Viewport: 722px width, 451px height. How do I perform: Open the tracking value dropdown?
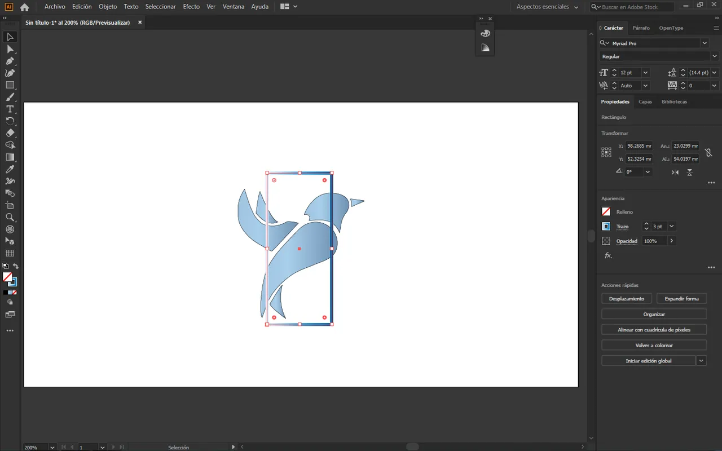715,86
